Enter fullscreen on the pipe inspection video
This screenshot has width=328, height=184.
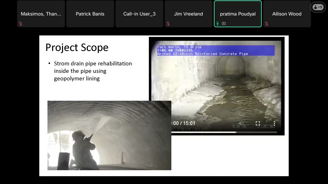pos(258,124)
